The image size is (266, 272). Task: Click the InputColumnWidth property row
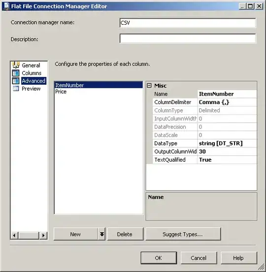pyautogui.click(x=204, y=119)
